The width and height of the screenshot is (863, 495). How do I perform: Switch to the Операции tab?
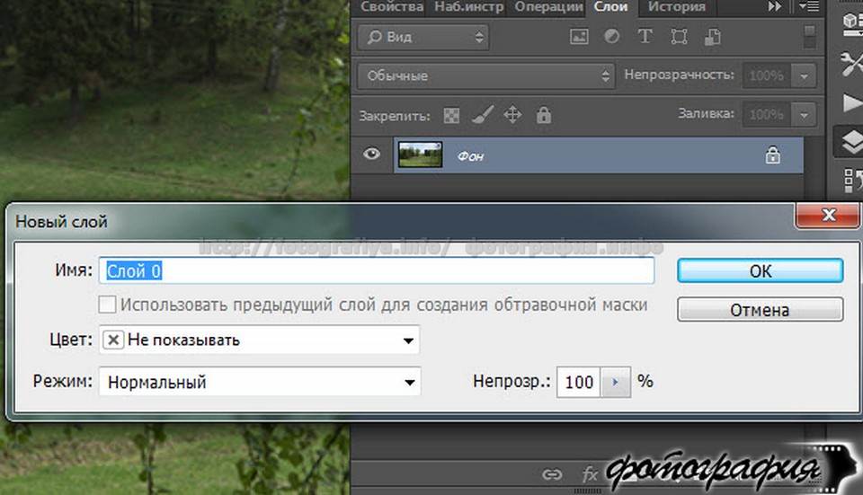(549, 7)
